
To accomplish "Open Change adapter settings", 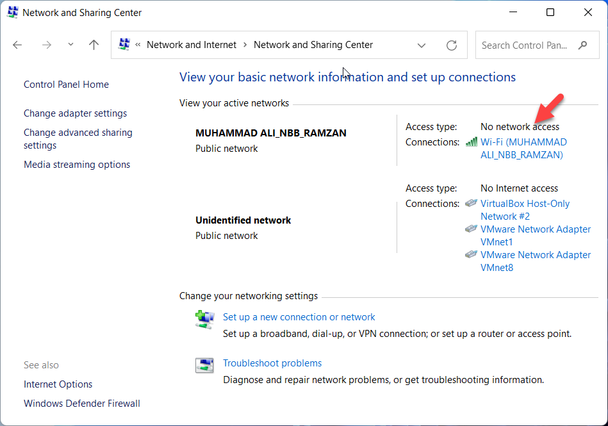I will point(75,113).
